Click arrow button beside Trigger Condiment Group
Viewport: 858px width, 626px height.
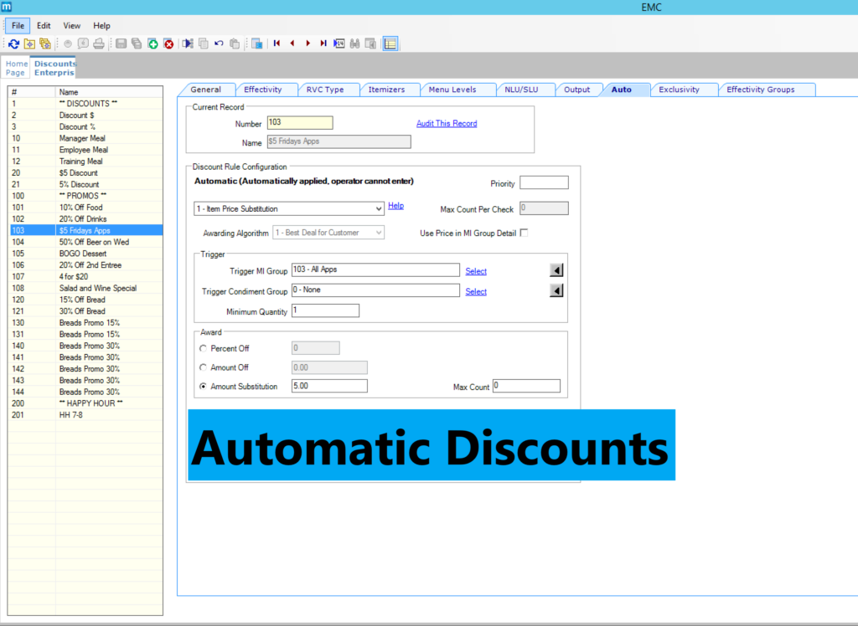point(556,290)
